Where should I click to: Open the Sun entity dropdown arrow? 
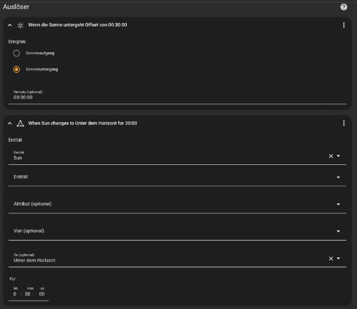[x=339, y=156]
